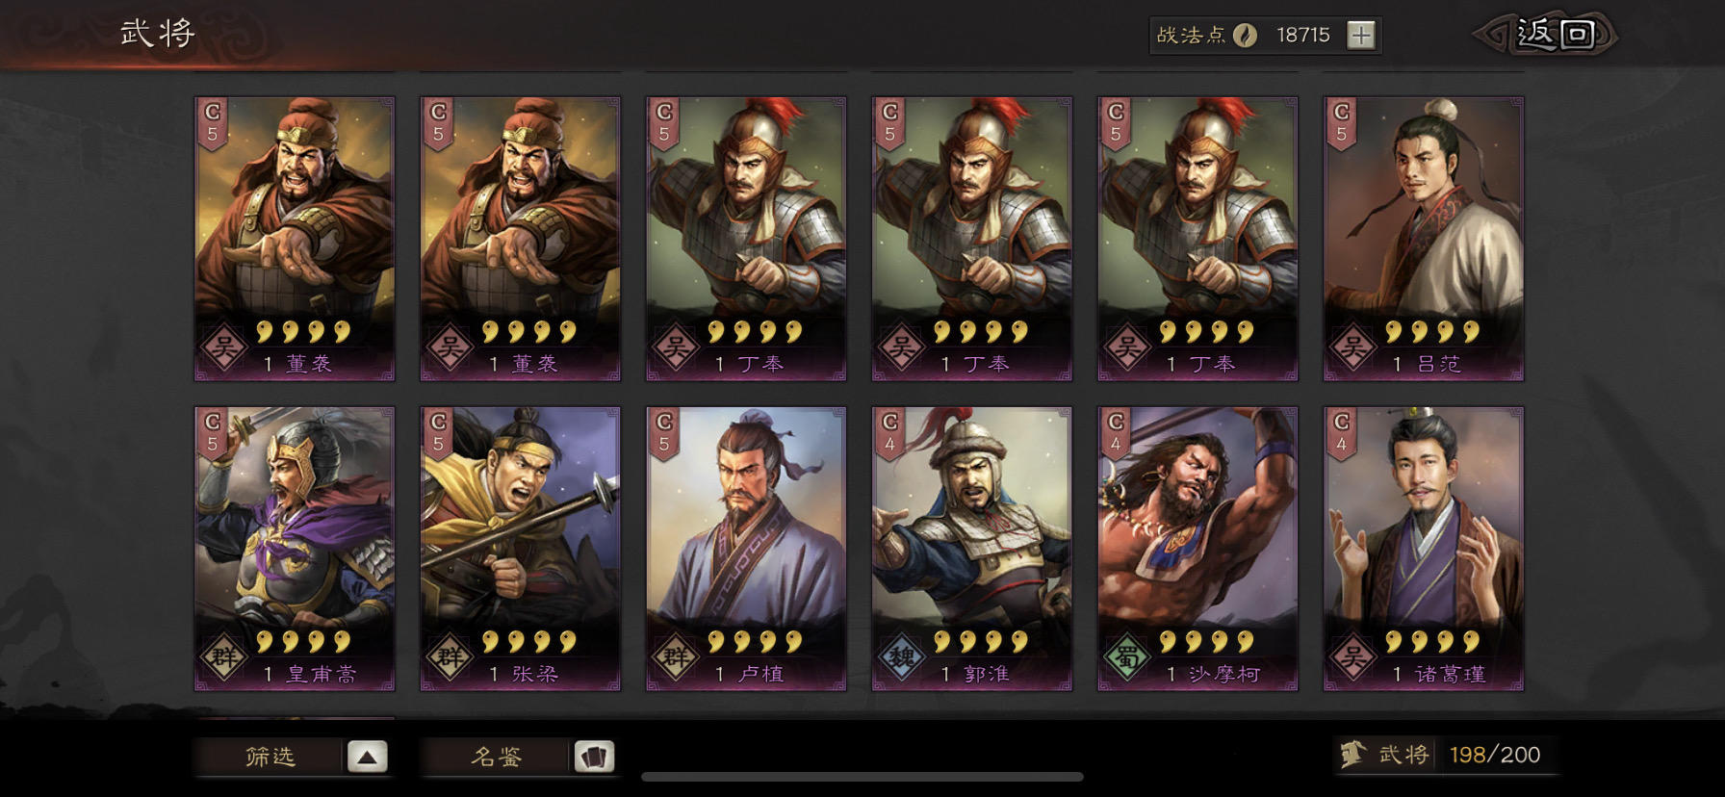
Task: Open the 张梁 general card
Action: tap(521, 549)
